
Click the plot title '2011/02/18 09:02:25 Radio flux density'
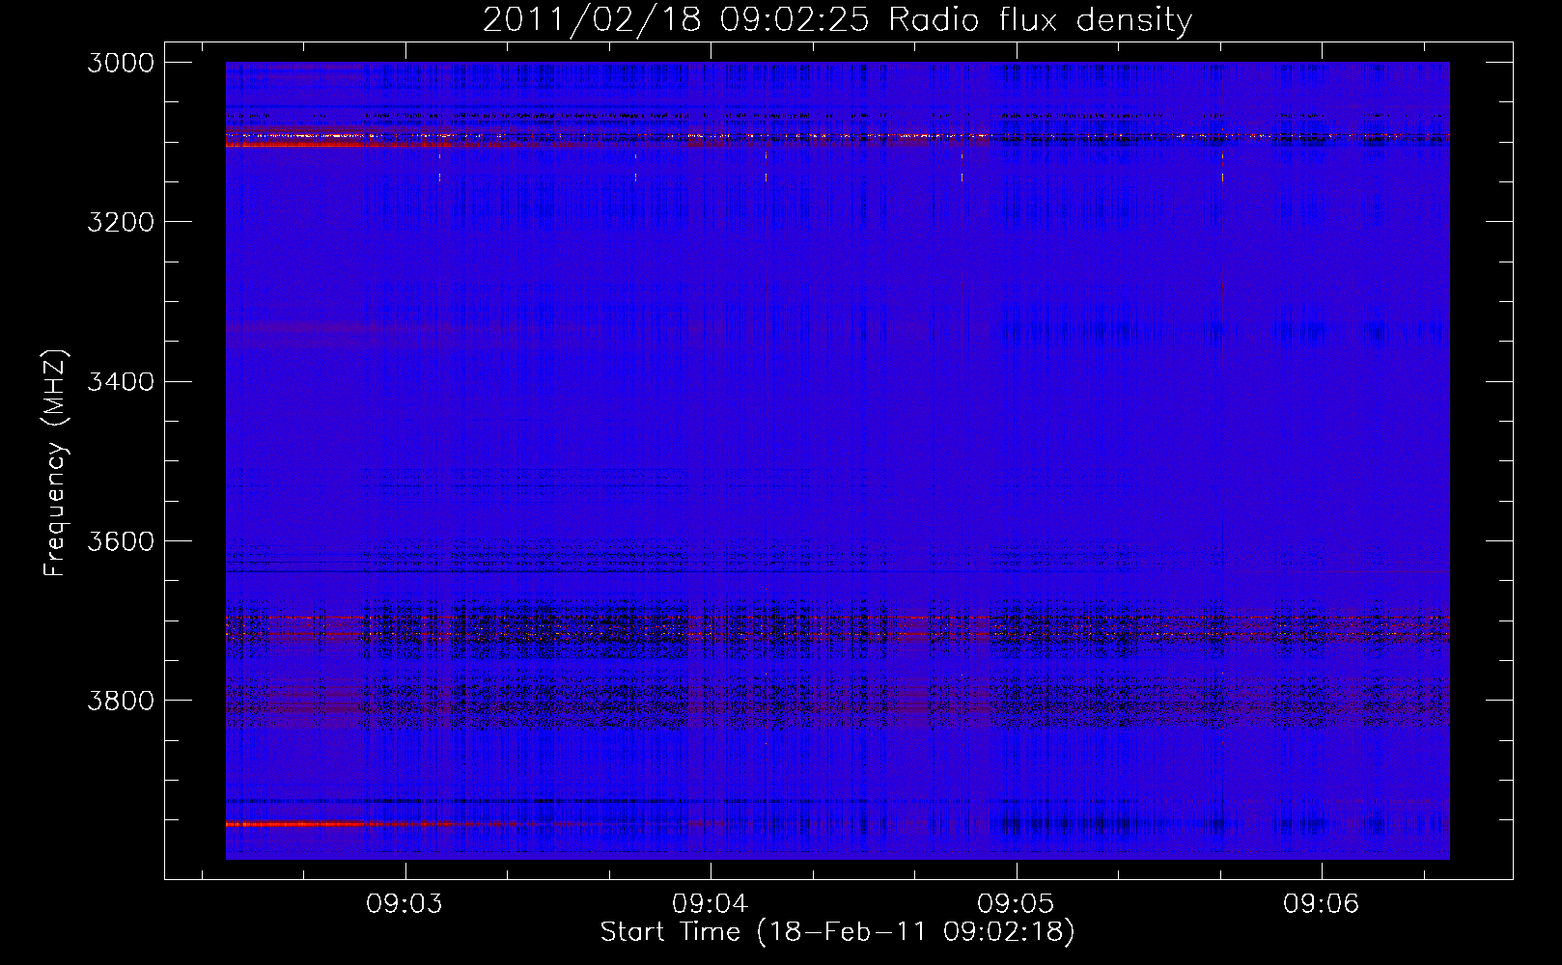click(837, 19)
